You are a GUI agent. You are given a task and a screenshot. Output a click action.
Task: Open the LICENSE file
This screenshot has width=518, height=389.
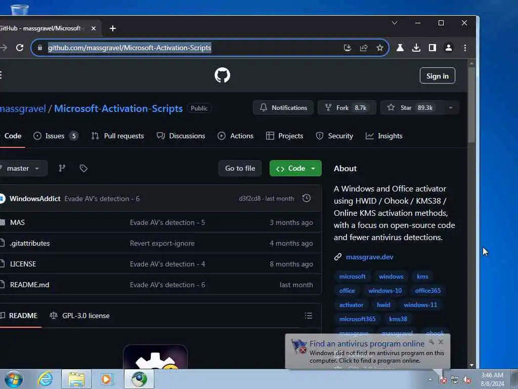pos(23,264)
